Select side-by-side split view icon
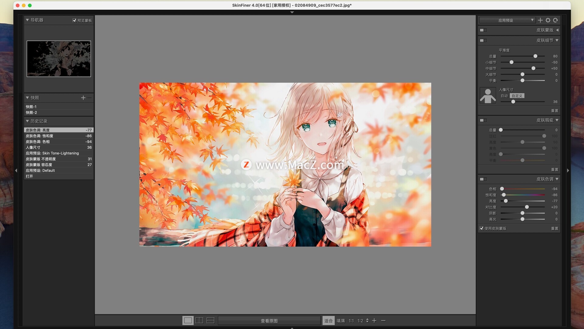 [x=199, y=320]
